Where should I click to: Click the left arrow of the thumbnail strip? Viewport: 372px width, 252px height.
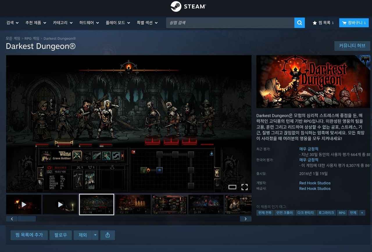(12, 219)
